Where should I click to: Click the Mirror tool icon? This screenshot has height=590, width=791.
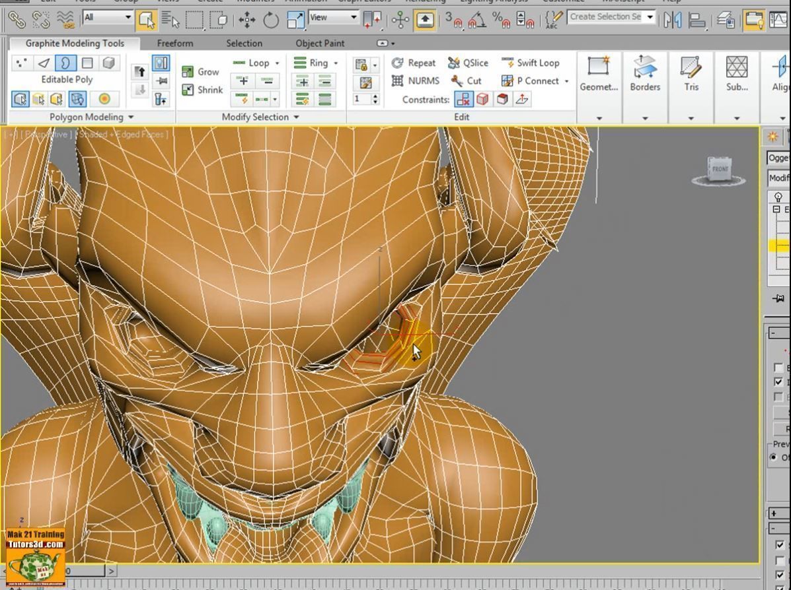click(x=673, y=20)
